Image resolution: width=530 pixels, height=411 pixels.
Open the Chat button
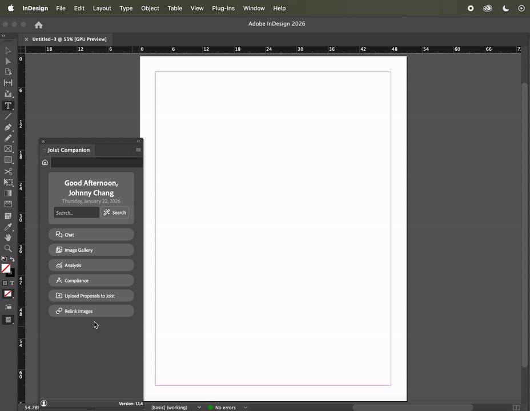91,235
